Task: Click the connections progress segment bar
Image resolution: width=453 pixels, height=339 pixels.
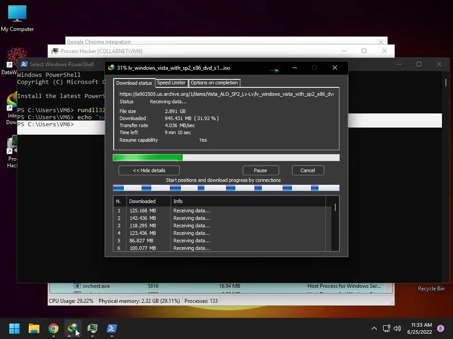Action: coord(226,188)
